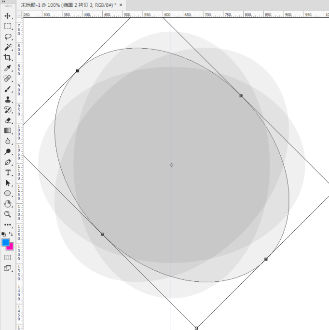Select the Rectangular Marquee tool

[x=8, y=26]
